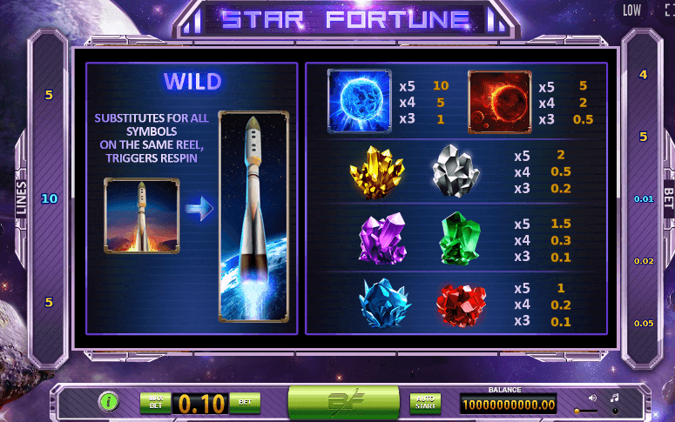The width and height of the screenshot is (675, 422).
Task: Toggle fullscreen mode icon
Action: 670,10
